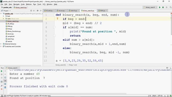Expand the venv folder
172x97 pixels.
point(3,19)
